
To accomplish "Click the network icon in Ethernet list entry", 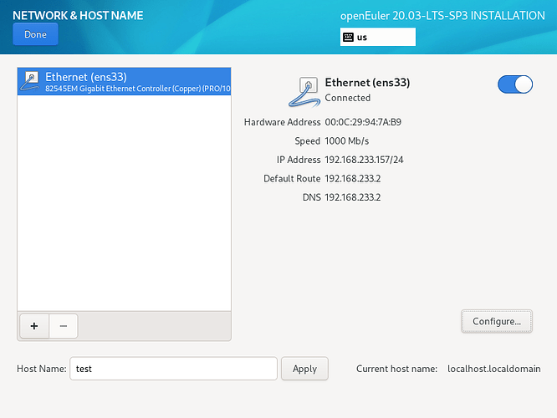I will click(30, 81).
